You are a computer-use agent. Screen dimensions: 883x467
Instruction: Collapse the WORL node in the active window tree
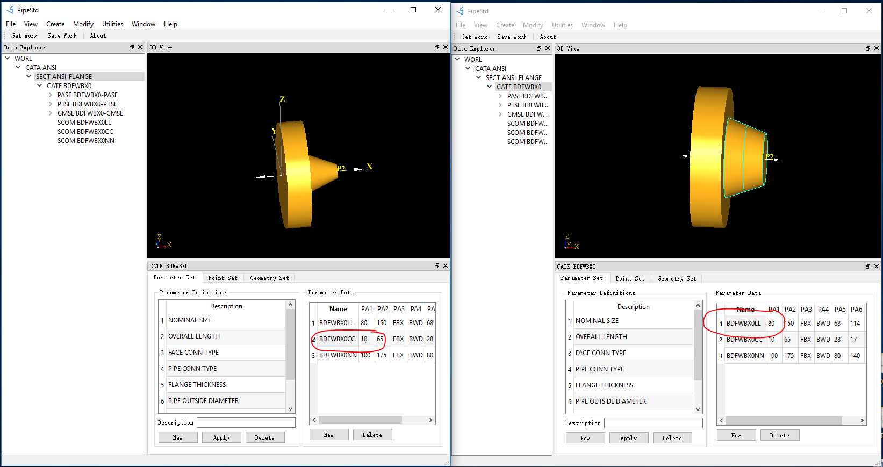pyautogui.click(x=8, y=58)
